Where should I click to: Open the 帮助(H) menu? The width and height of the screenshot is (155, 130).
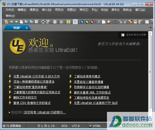[x=10, y=16]
